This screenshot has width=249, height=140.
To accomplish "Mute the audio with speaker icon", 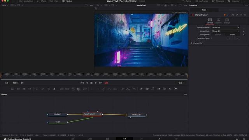I will [22, 83].
